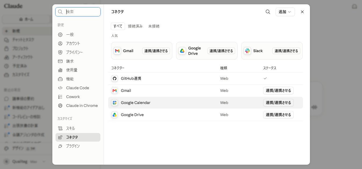The height and width of the screenshot is (169, 362).
Task: Click ホーム button in background Claude window
Action: (x=26, y=19)
